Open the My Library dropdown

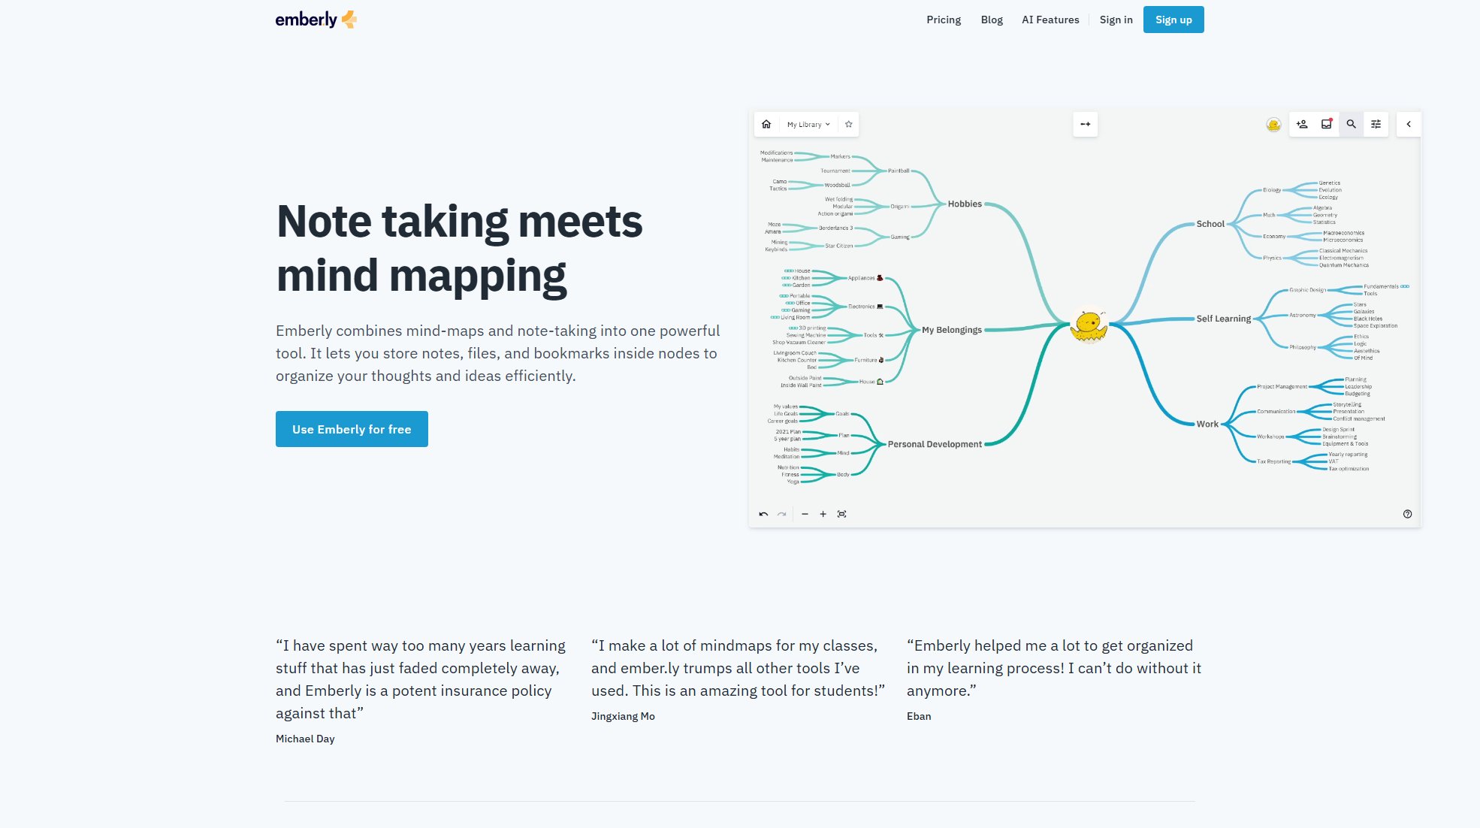808,124
